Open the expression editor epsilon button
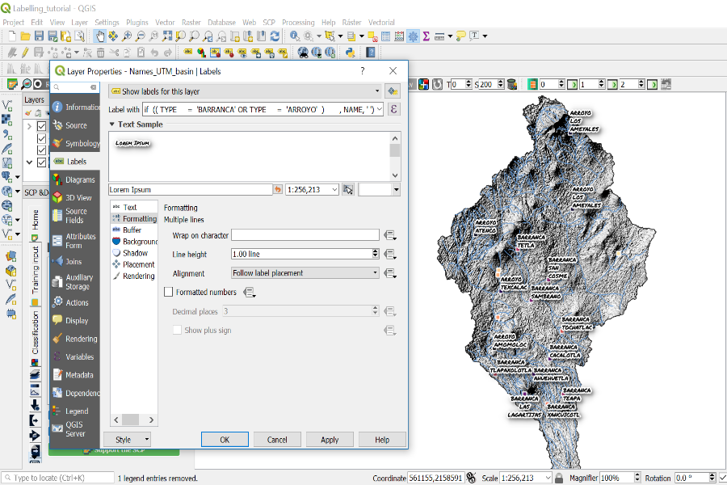Image resolution: width=727 pixels, height=485 pixels. click(x=393, y=110)
